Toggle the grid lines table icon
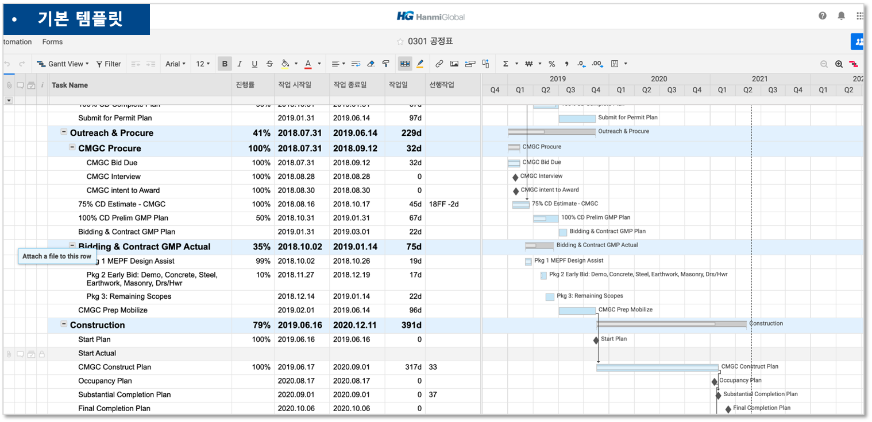Image resolution: width=872 pixels, height=422 pixels. pyautogui.click(x=405, y=64)
